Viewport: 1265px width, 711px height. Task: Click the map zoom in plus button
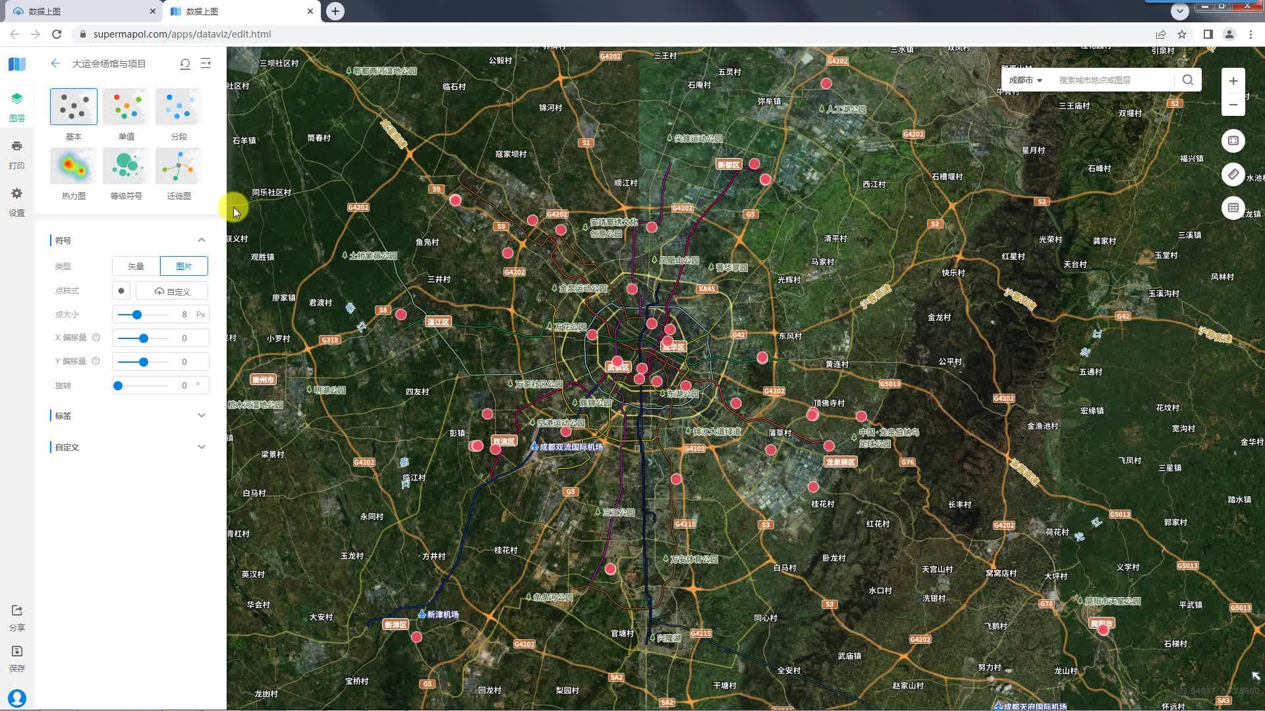pos(1233,81)
